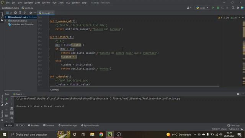The image size is (245, 138).
Task: Open the Navigate menu
Action: click(x=29, y=3)
